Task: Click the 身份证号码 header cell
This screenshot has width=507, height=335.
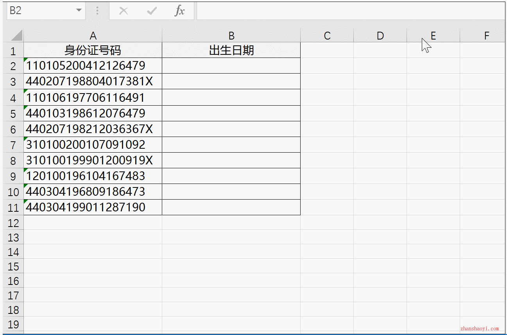Action: point(93,50)
